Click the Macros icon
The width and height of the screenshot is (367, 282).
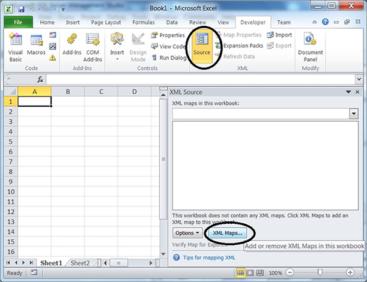[x=36, y=46]
